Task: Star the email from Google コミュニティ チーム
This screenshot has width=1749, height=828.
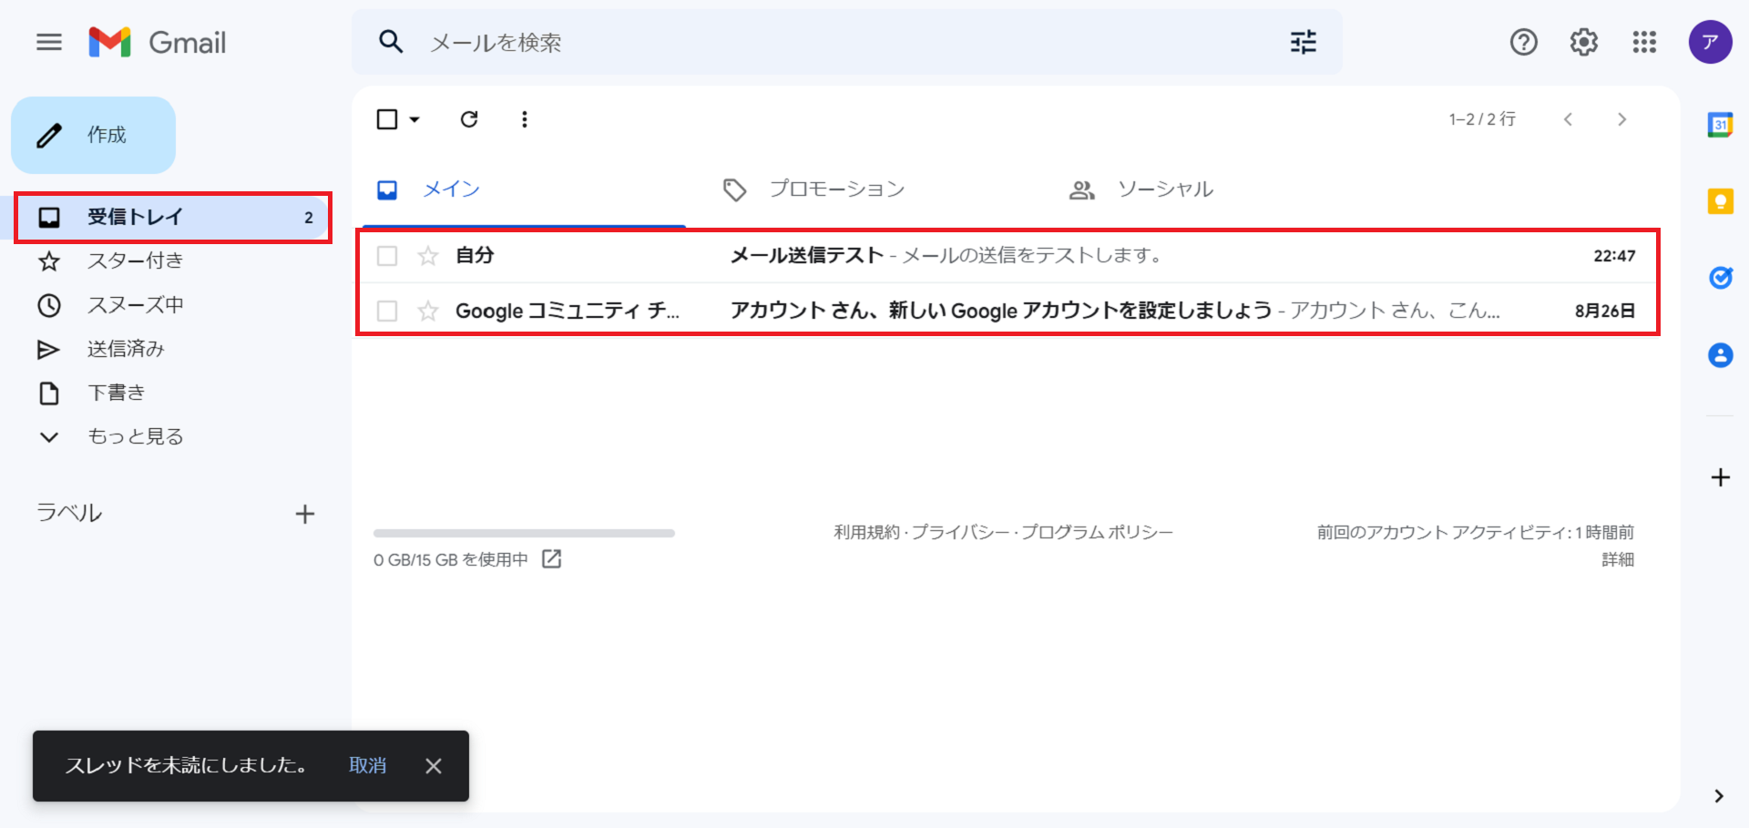Action: [x=427, y=311]
